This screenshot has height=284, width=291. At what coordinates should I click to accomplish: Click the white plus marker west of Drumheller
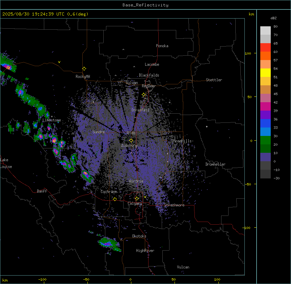coord(207,126)
